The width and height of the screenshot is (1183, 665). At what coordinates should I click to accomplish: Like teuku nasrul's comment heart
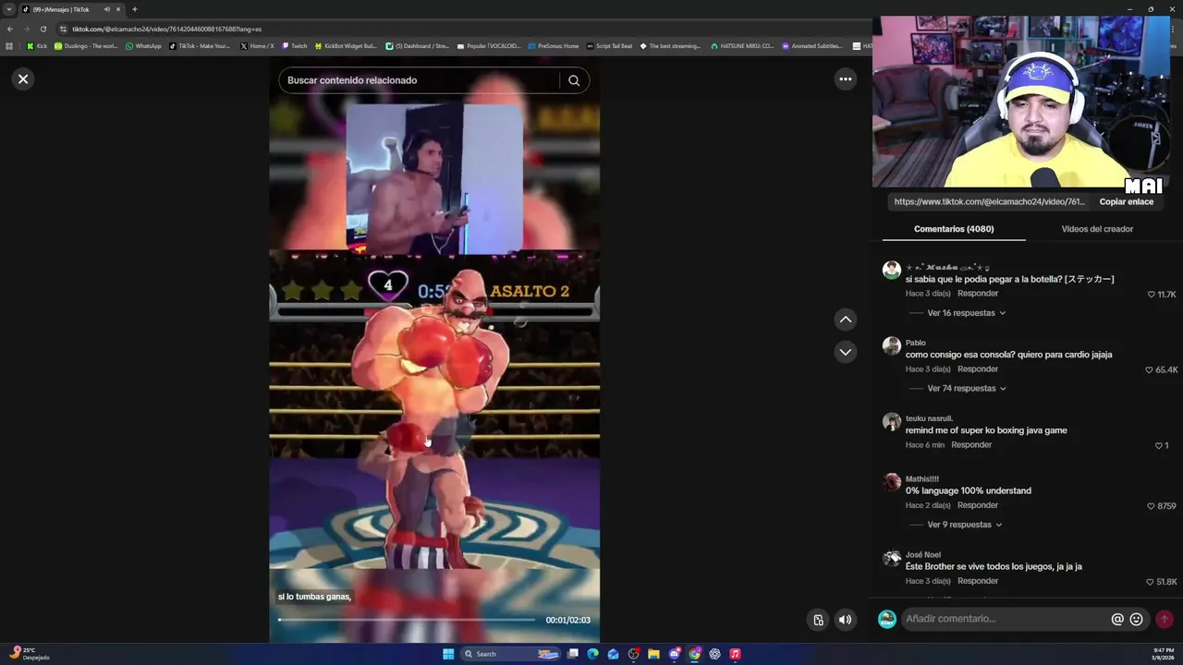coord(1158,446)
